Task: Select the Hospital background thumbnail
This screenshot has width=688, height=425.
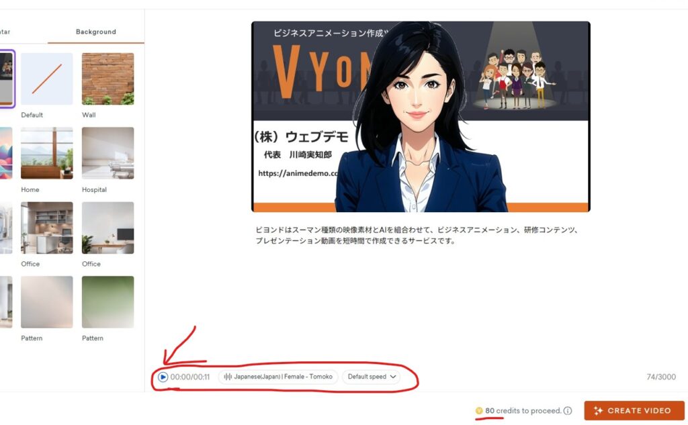Action: pos(107,153)
